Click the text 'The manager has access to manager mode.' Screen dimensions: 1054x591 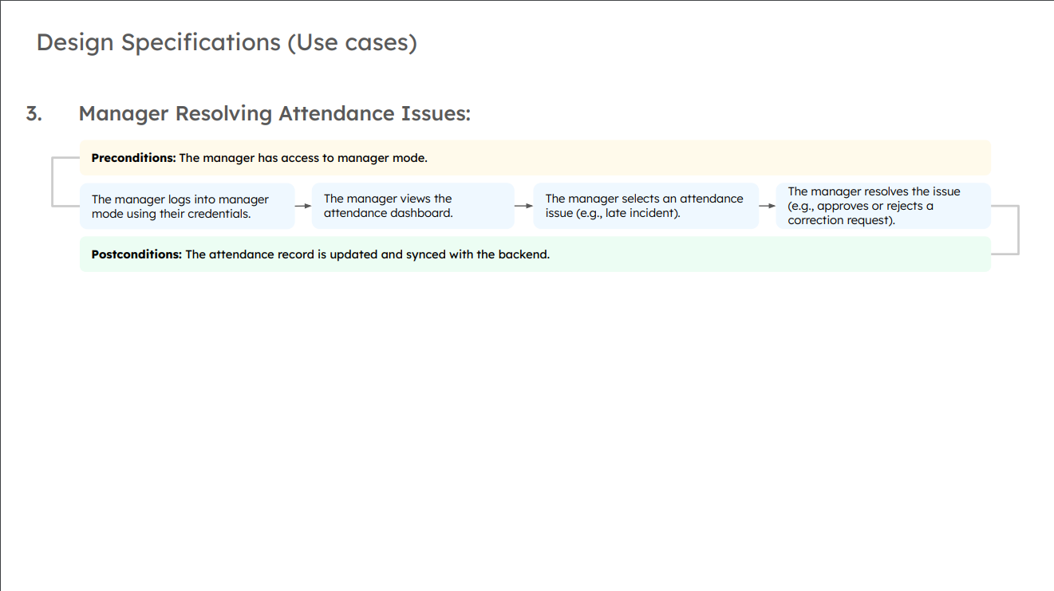tap(303, 158)
